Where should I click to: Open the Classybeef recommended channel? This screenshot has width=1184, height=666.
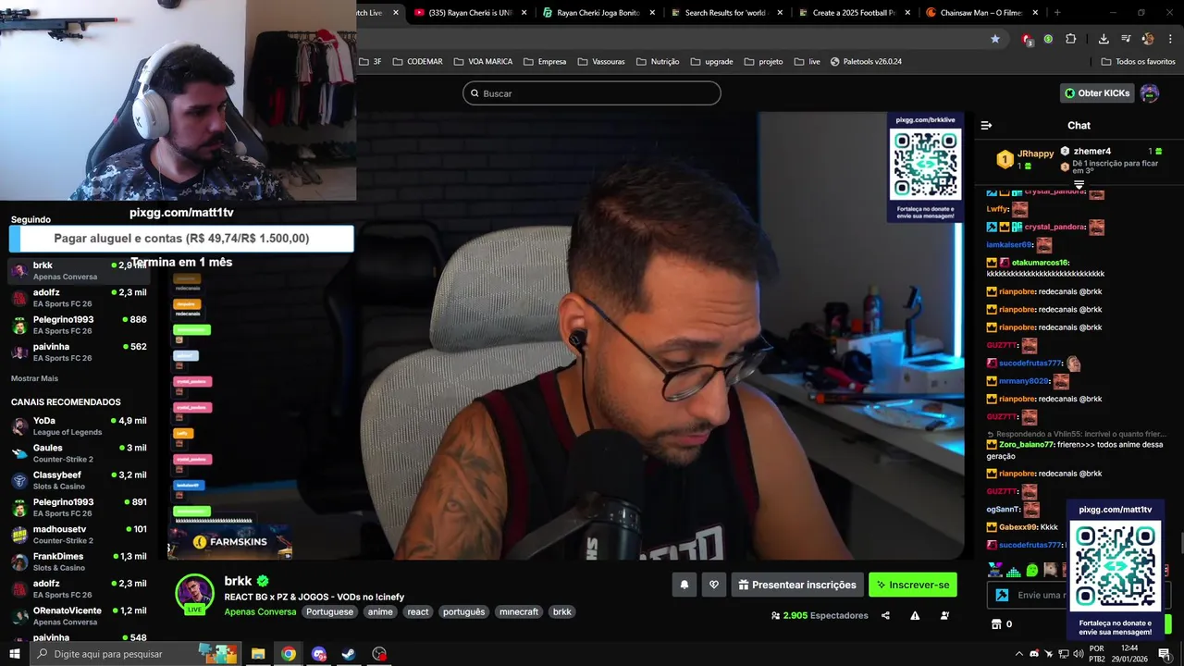80,480
